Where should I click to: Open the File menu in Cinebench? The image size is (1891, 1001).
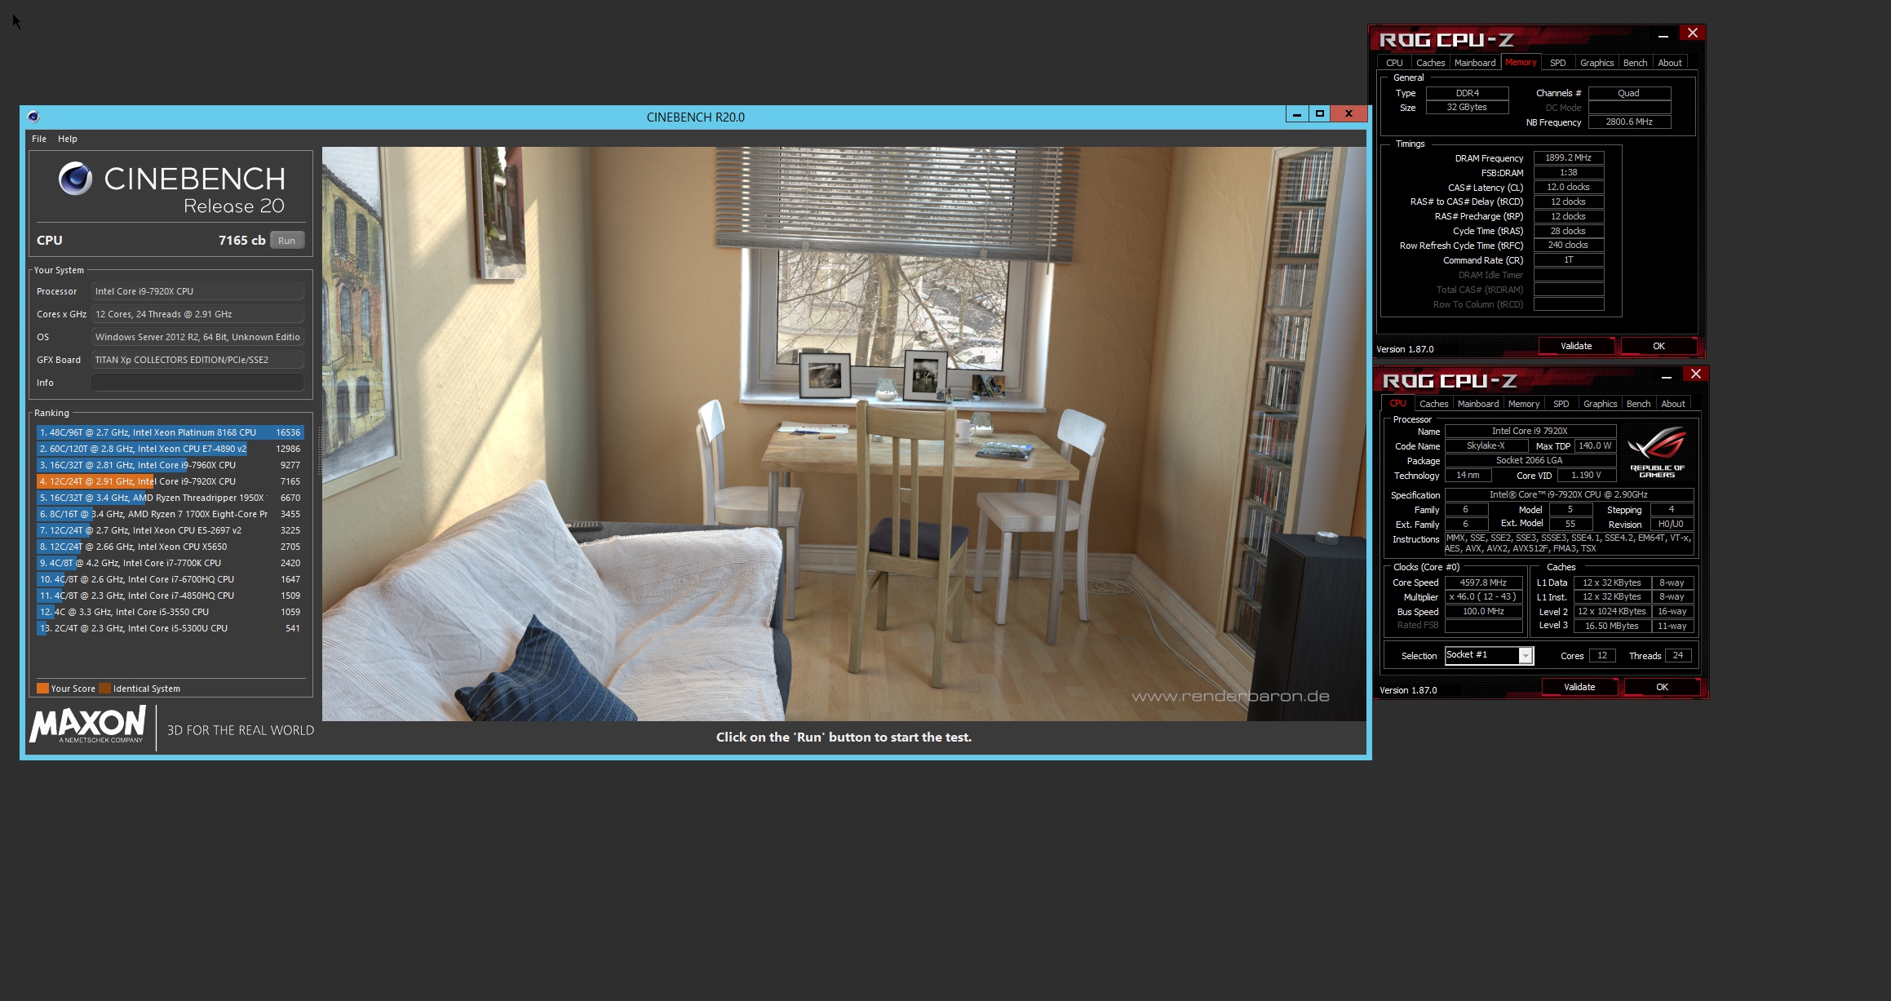(x=39, y=139)
